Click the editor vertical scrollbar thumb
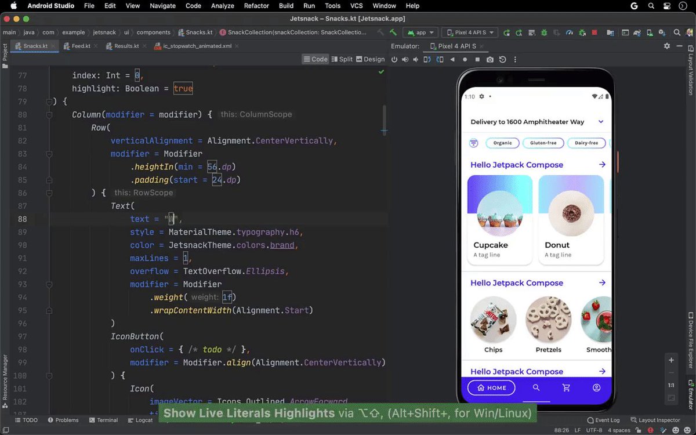Image resolution: width=696 pixels, height=435 pixels. 384,120
